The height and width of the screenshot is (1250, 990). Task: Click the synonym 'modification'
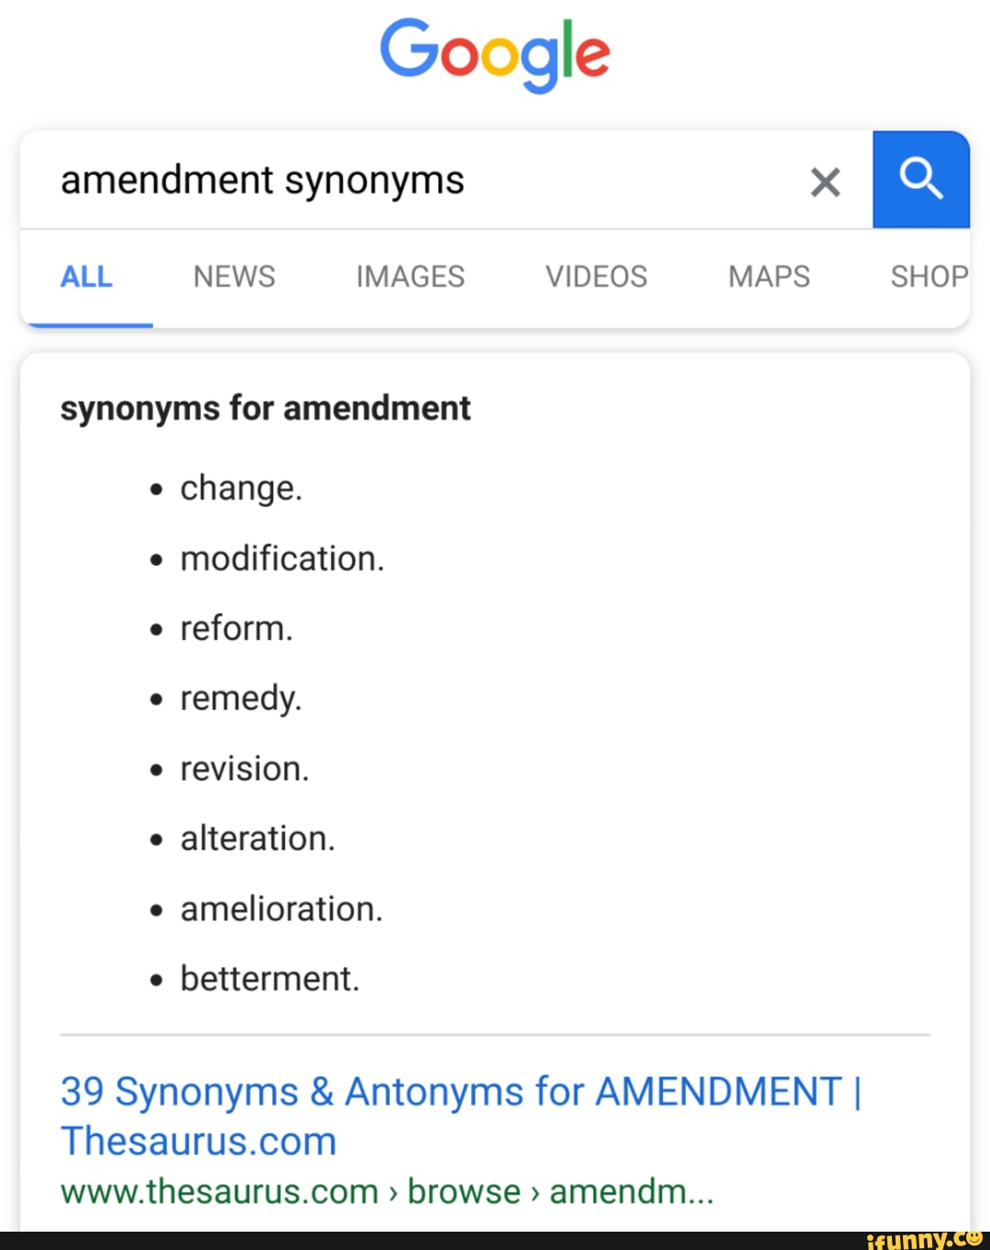pyautogui.click(x=281, y=559)
